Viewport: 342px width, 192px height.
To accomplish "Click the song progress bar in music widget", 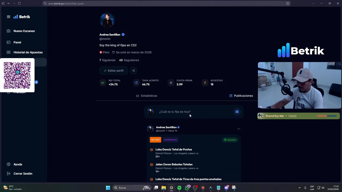I will [x=327, y=116].
